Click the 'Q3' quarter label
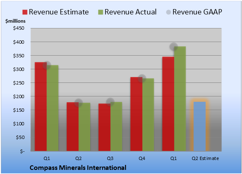 pos(110,158)
